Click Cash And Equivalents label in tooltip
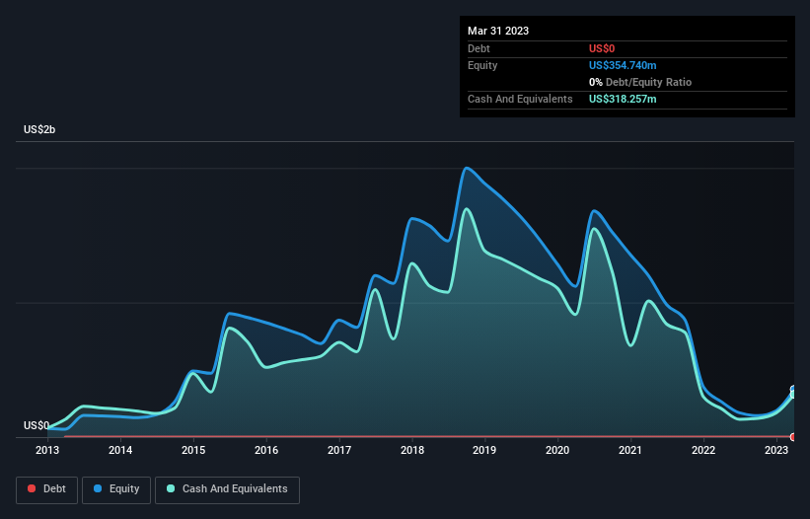The width and height of the screenshot is (810, 519). coord(520,99)
